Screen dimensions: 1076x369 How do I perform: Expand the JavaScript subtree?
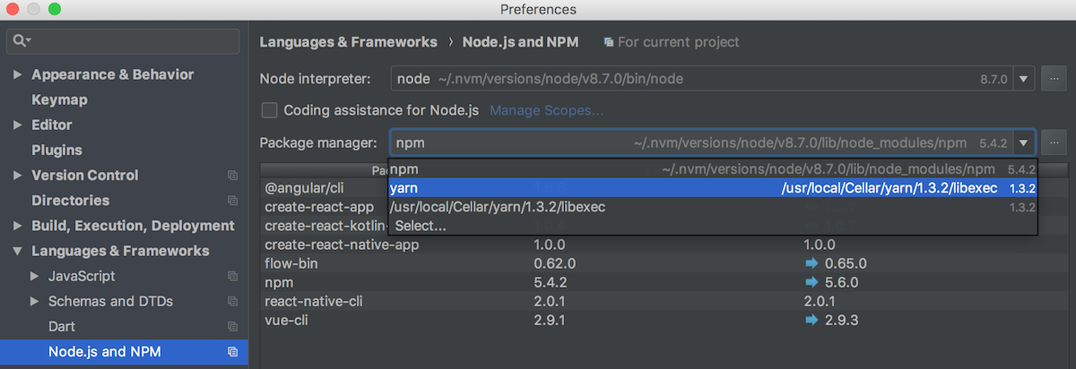click(x=35, y=276)
